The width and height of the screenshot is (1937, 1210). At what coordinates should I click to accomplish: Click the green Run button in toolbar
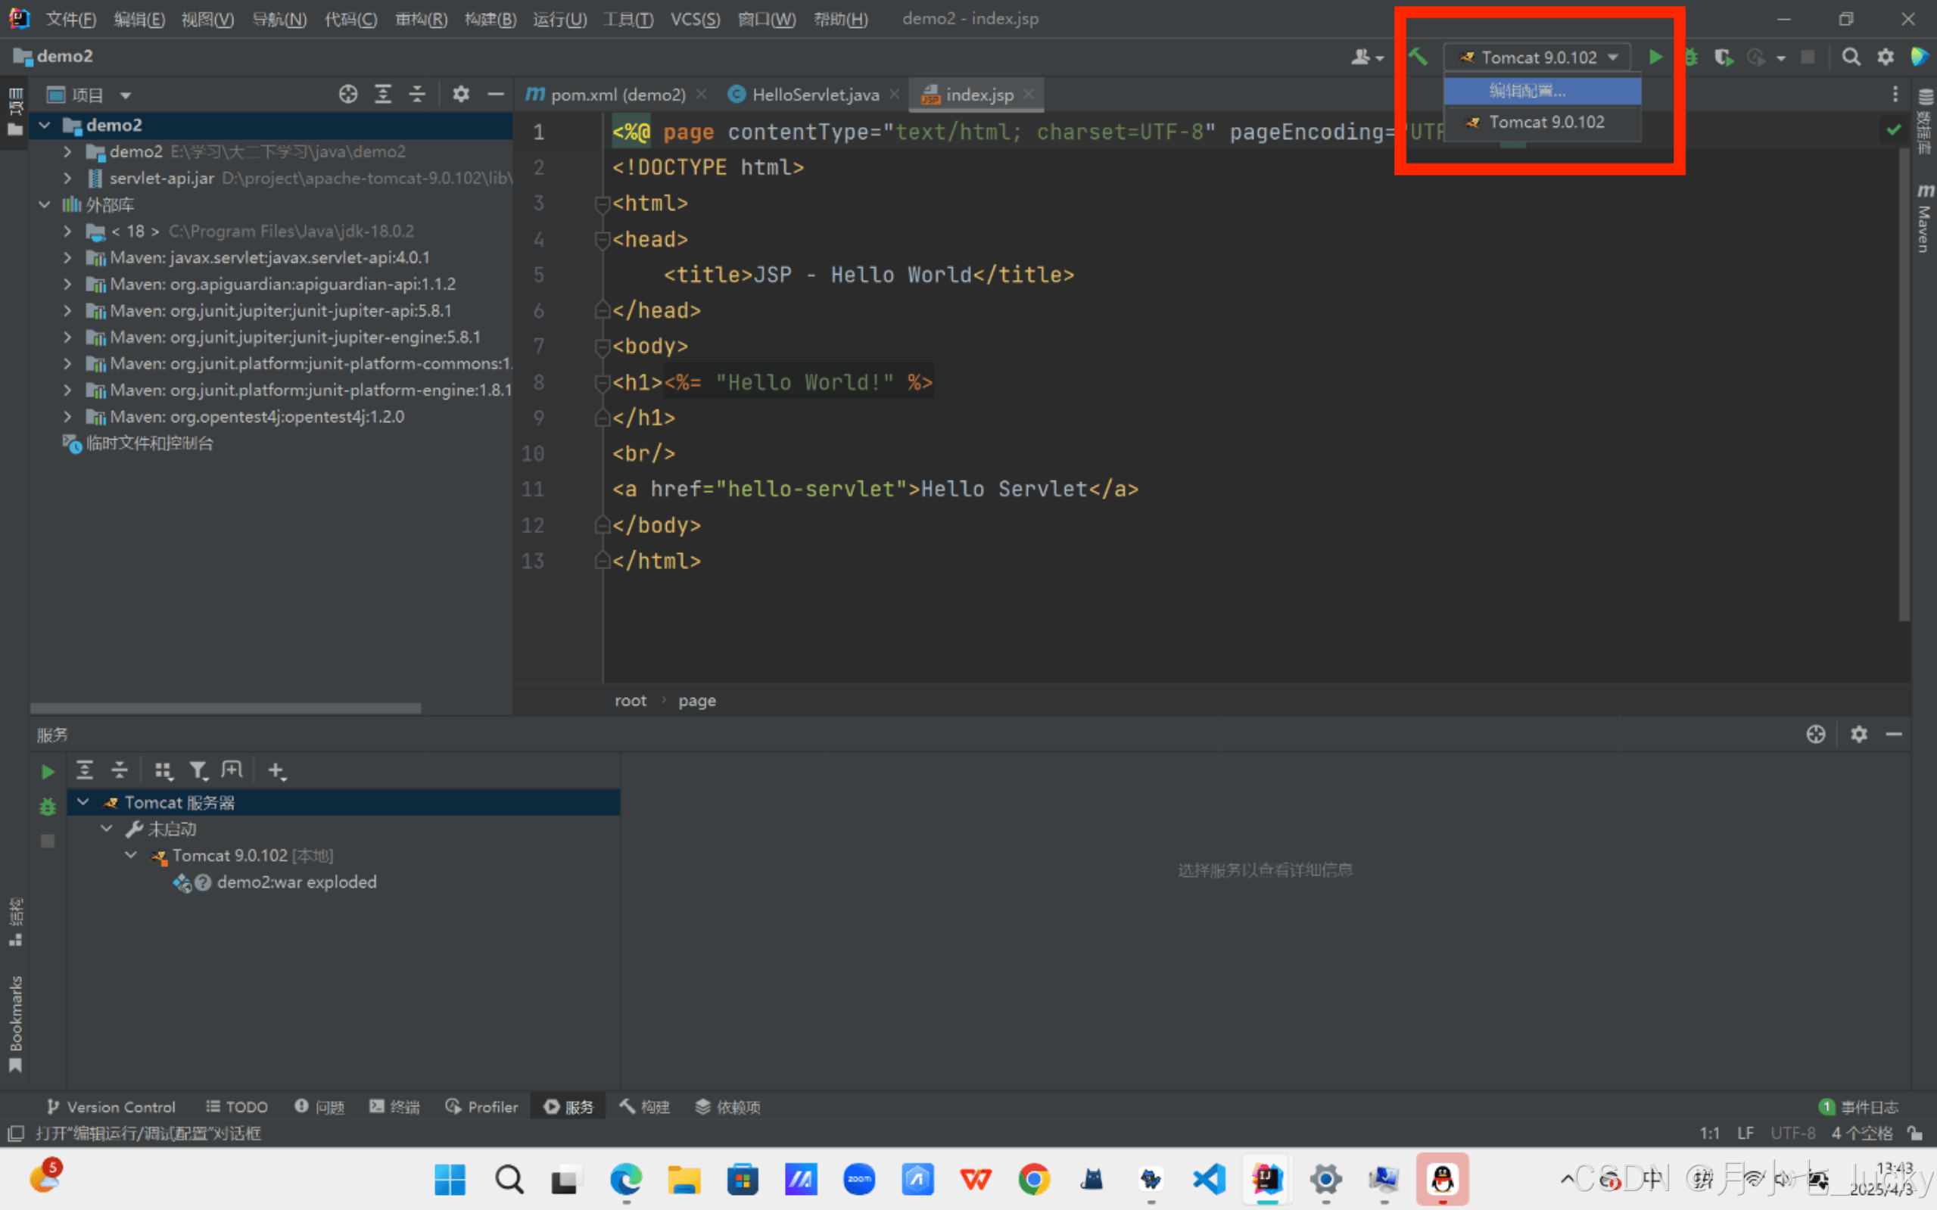pyautogui.click(x=1655, y=57)
